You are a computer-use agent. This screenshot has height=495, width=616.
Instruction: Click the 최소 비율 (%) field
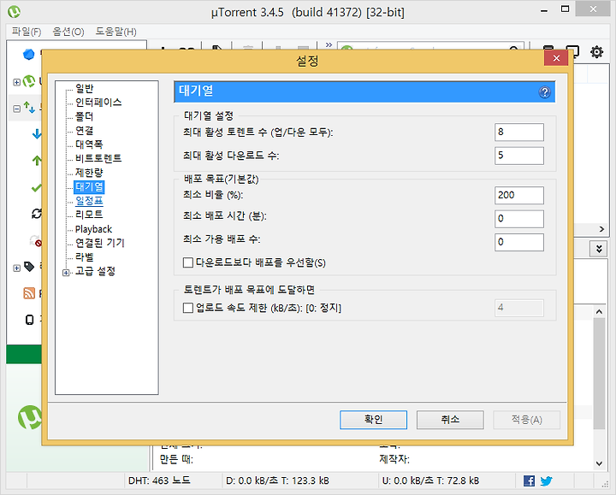coord(519,195)
